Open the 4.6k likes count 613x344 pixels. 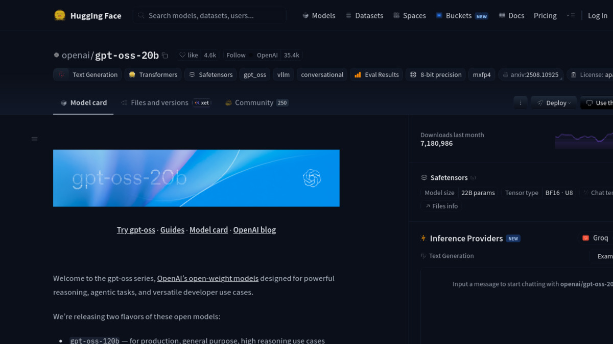(x=210, y=55)
